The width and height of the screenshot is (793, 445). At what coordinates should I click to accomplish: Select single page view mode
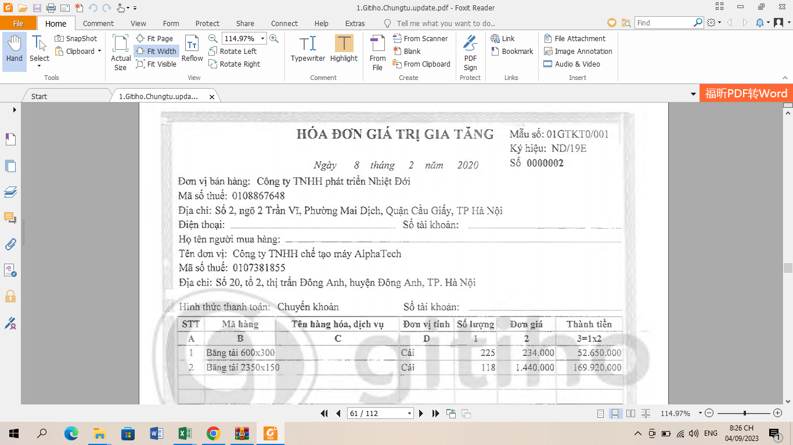601,413
